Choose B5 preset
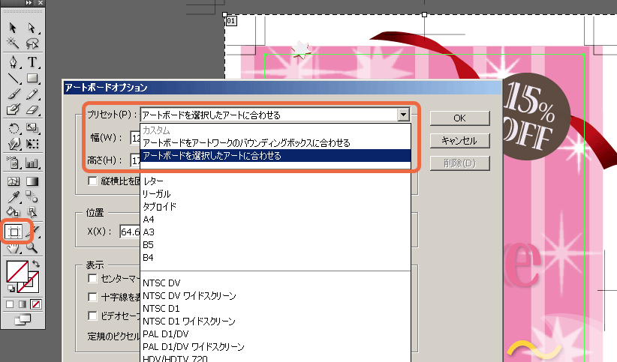Screen dimensions: 617x362 (275, 245)
